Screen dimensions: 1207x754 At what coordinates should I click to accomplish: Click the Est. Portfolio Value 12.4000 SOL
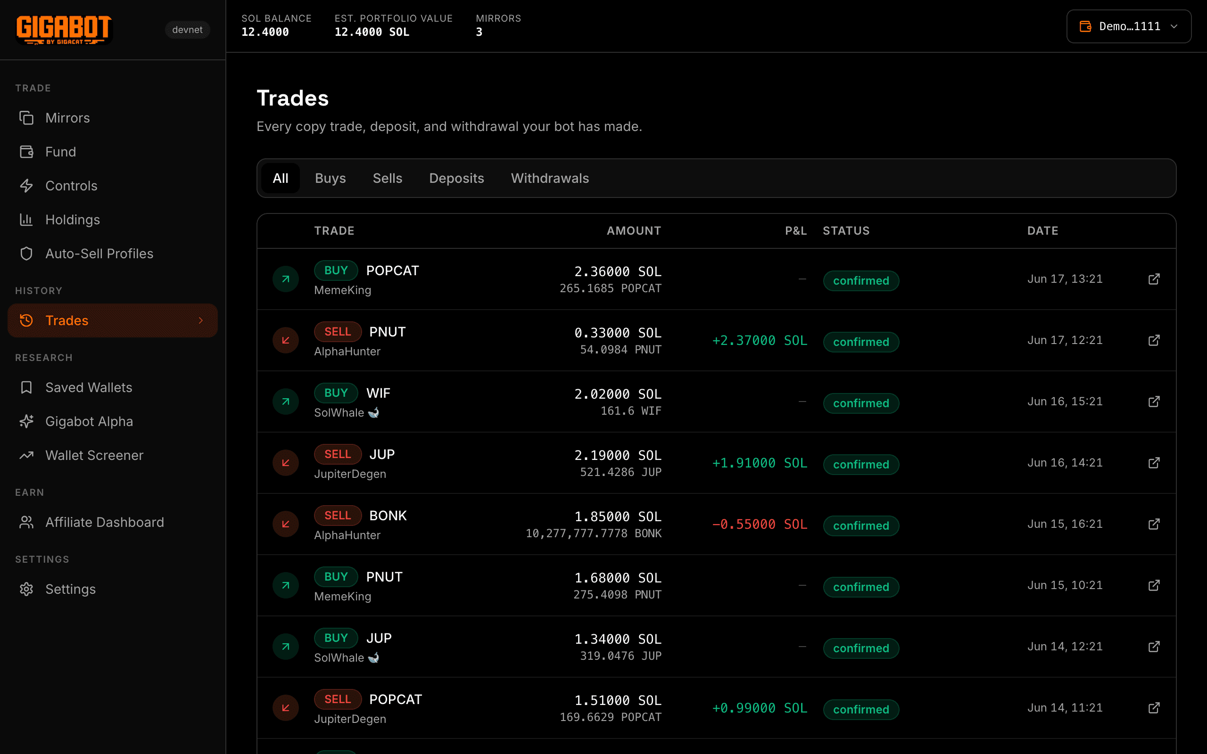(372, 32)
